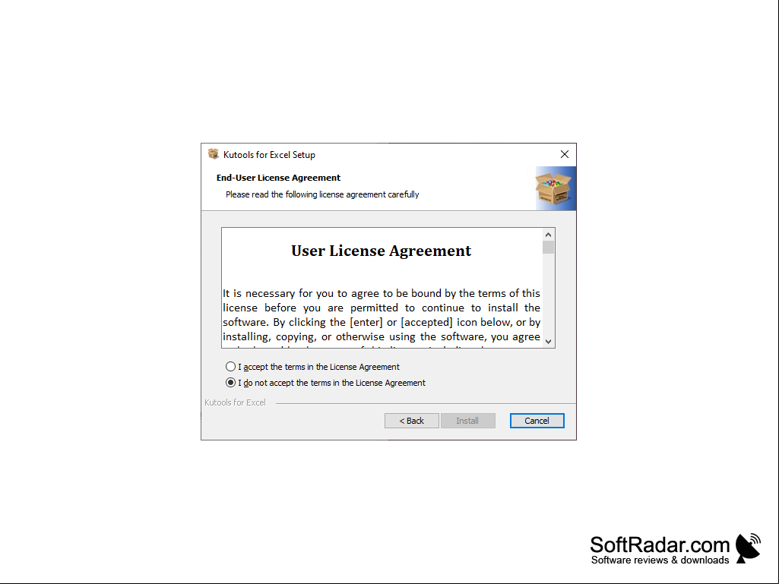Select "I do not accept the terms" radio button
This screenshot has height=584, width=779.
pos(230,383)
